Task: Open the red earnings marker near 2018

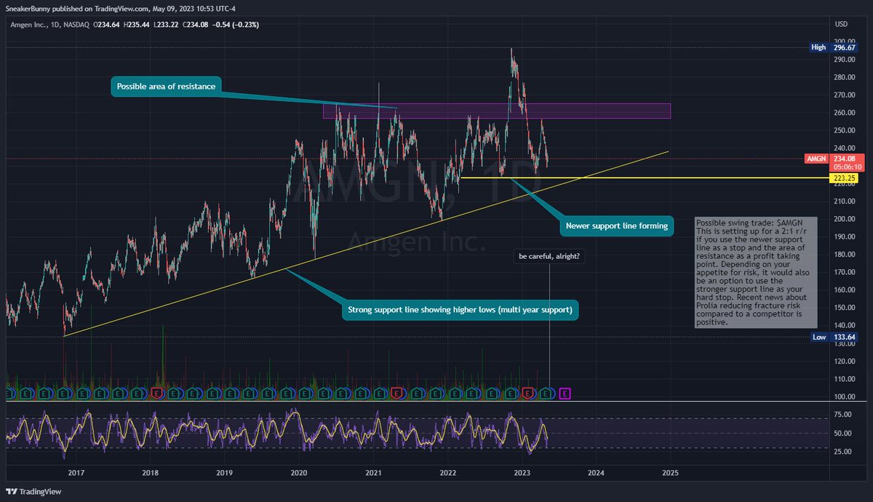Action: (157, 394)
